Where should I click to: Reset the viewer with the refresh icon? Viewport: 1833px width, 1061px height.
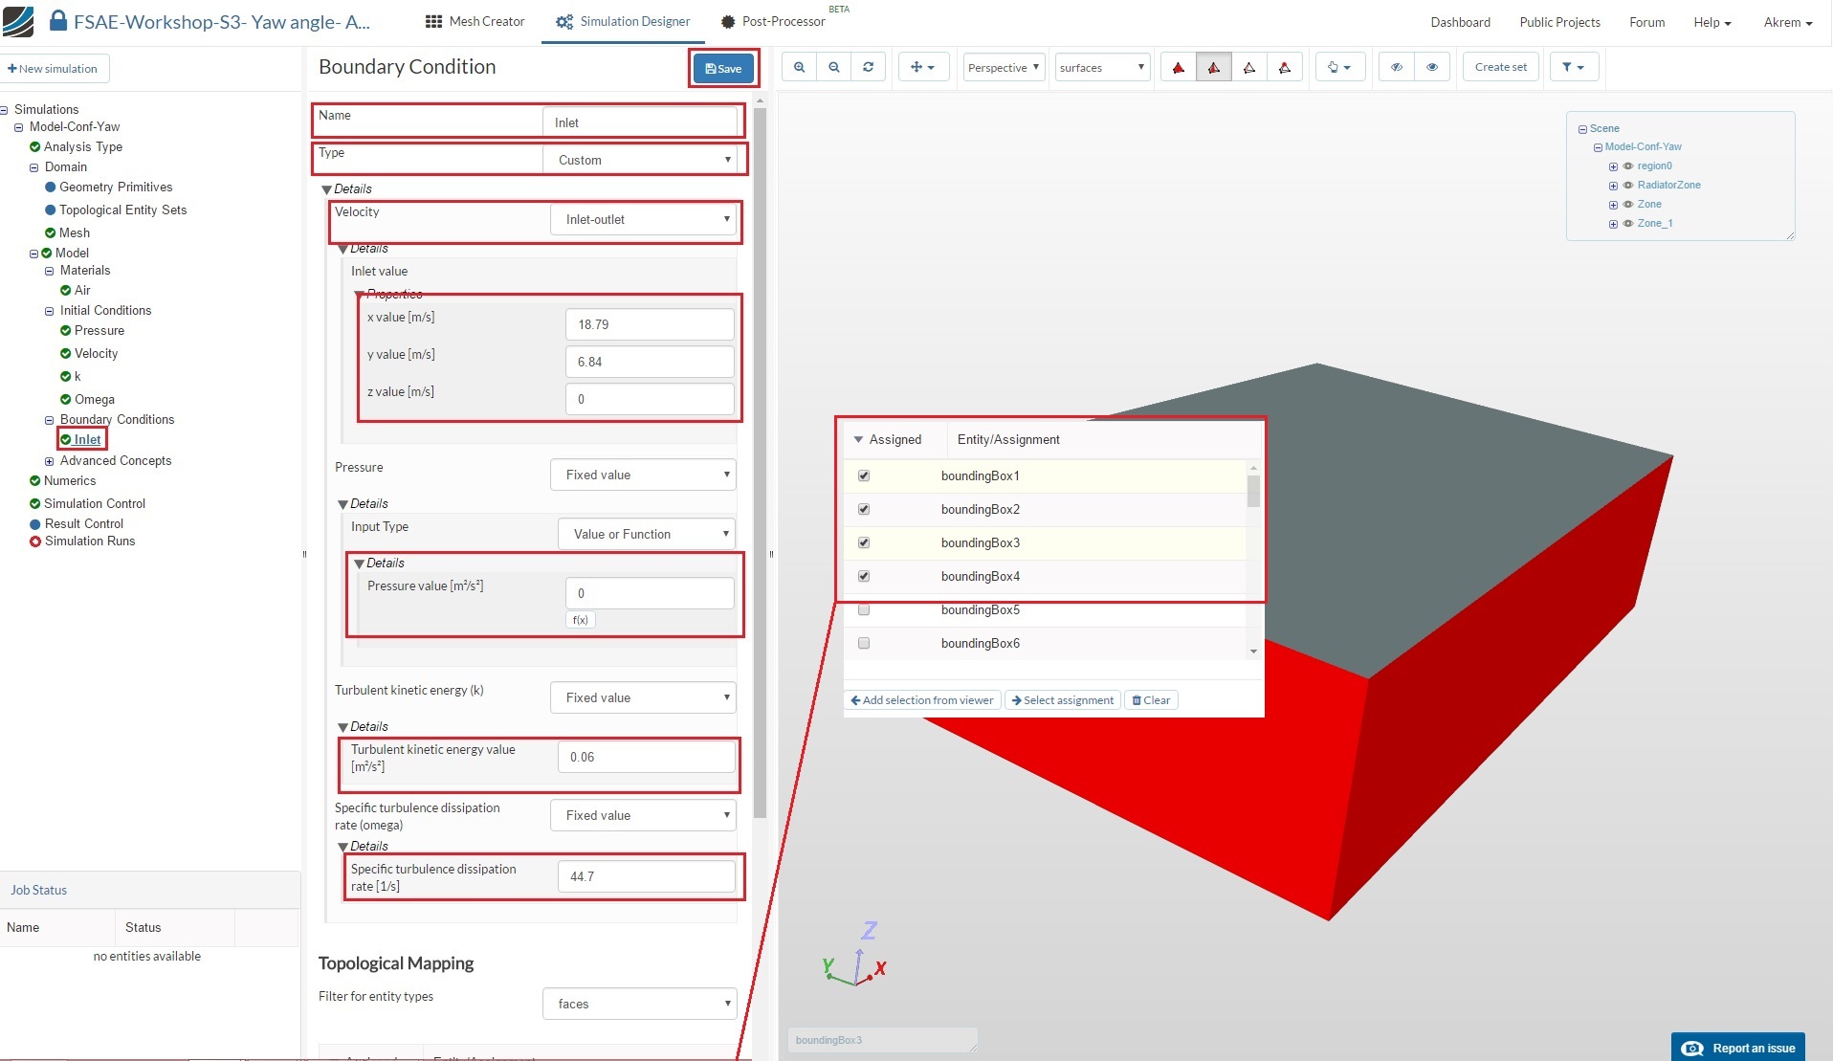click(x=868, y=67)
